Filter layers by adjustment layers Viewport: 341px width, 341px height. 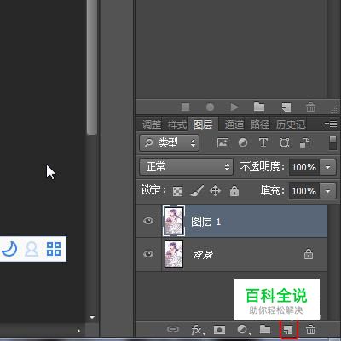pyautogui.click(x=243, y=142)
